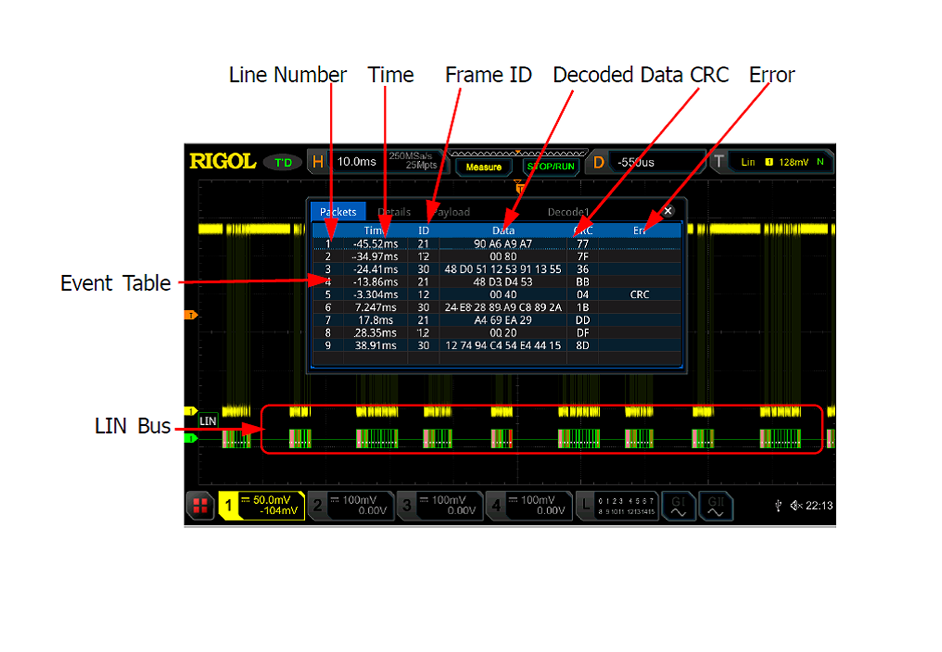This screenshot has height=652, width=942.
Task: Open the logic analyzer L digital channels icon
Action: pos(585,506)
